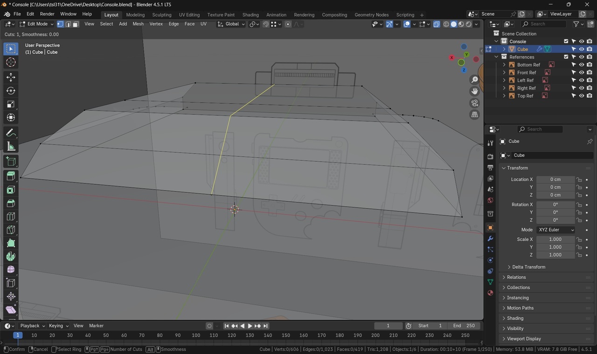
Task: Expand the Delta Transform panel
Action: (x=528, y=267)
